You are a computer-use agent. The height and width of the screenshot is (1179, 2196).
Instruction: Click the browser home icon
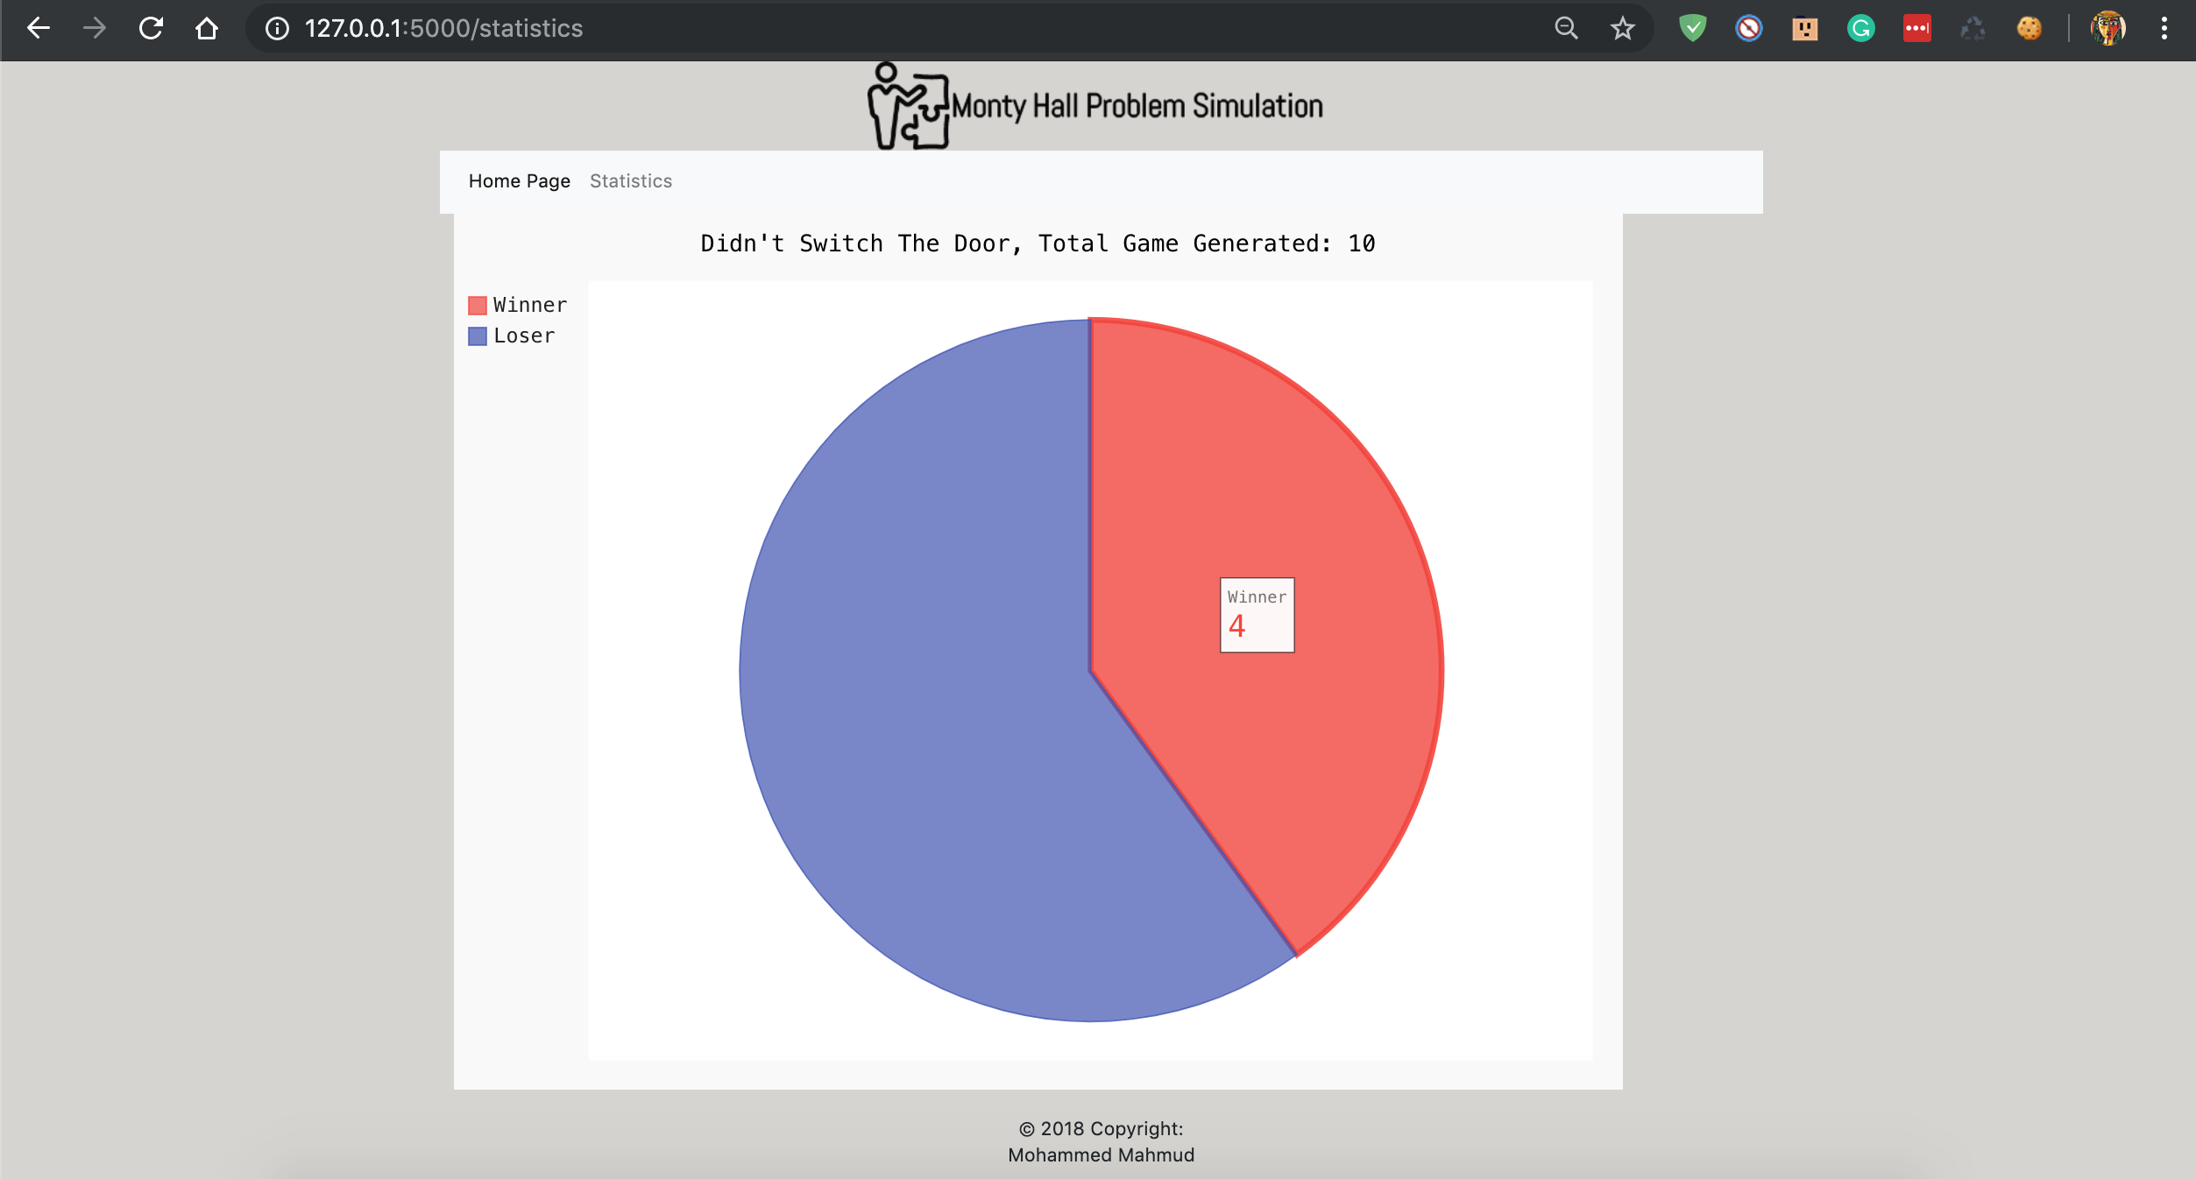point(207,28)
